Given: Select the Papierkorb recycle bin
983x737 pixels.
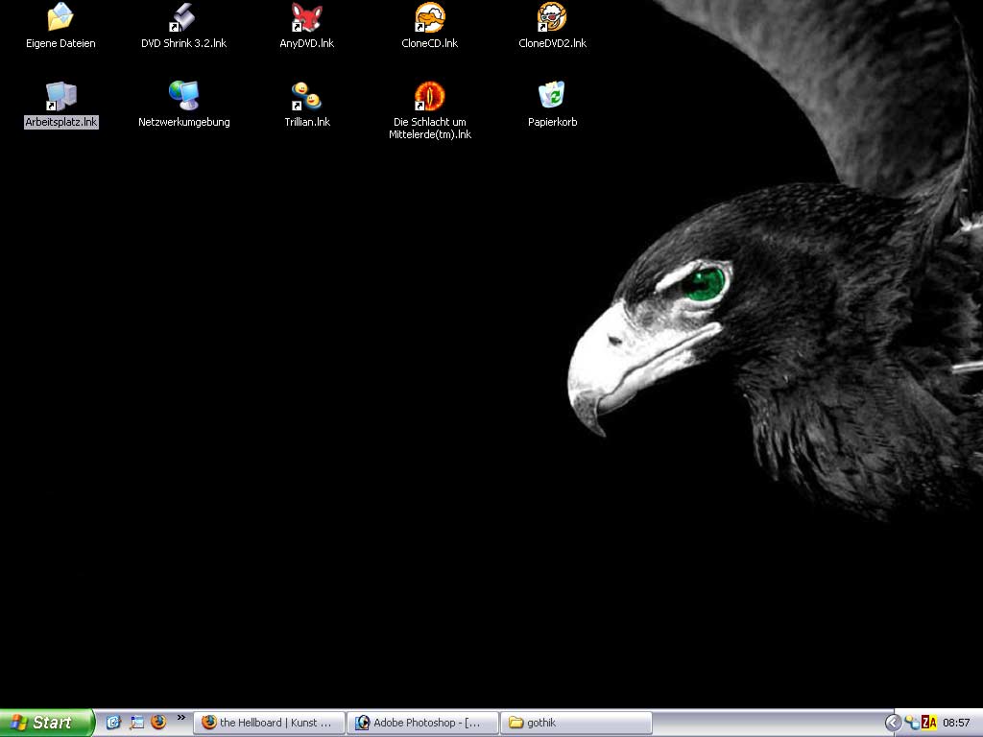Looking at the screenshot, I should pos(552,96).
